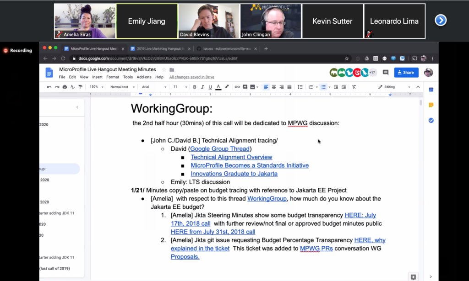Click the Clear formatting icon
The width and height of the screenshot is (469, 281).
coord(354,87)
